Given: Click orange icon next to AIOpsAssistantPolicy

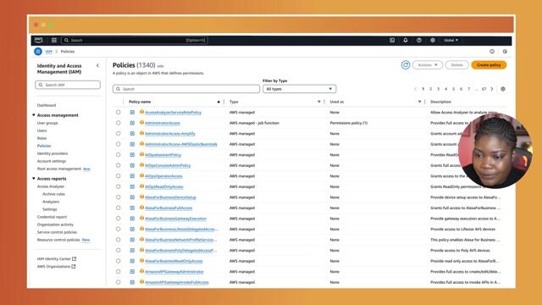Looking at the screenshot, I should (141, 154).
